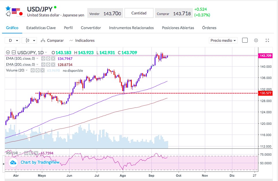Click the Oct label on time axis
The image size is (278, 181).
(x=179, y=176)
